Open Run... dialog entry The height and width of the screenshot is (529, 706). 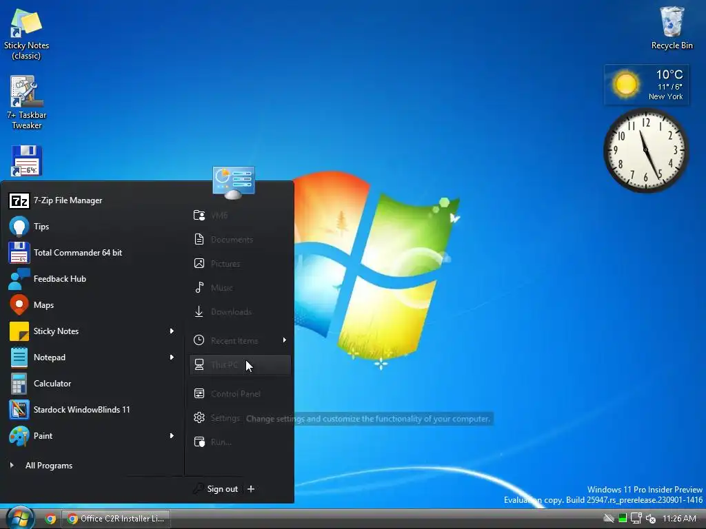(240, 442)
